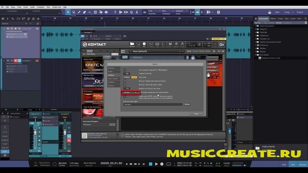
Task: Click the question mark help icon
Action: pyautogui.click(x=115, y=12)
